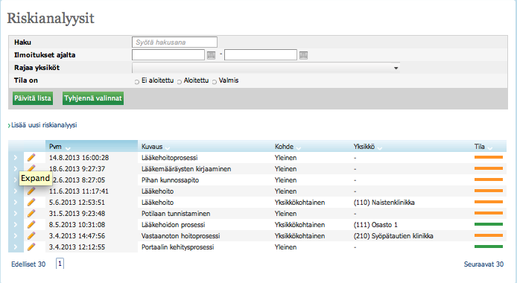This screenshot has height=283, width=517.
Task: Go to Edelliset 30 results
Action: pyautogui.click(x=28, y=264)
